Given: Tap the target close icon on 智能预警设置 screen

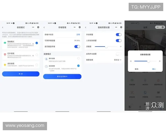Looking at the screenshot, I should (121, 27).
